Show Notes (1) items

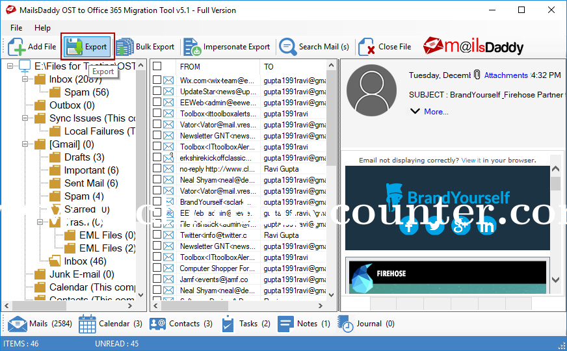pos(304,324)
